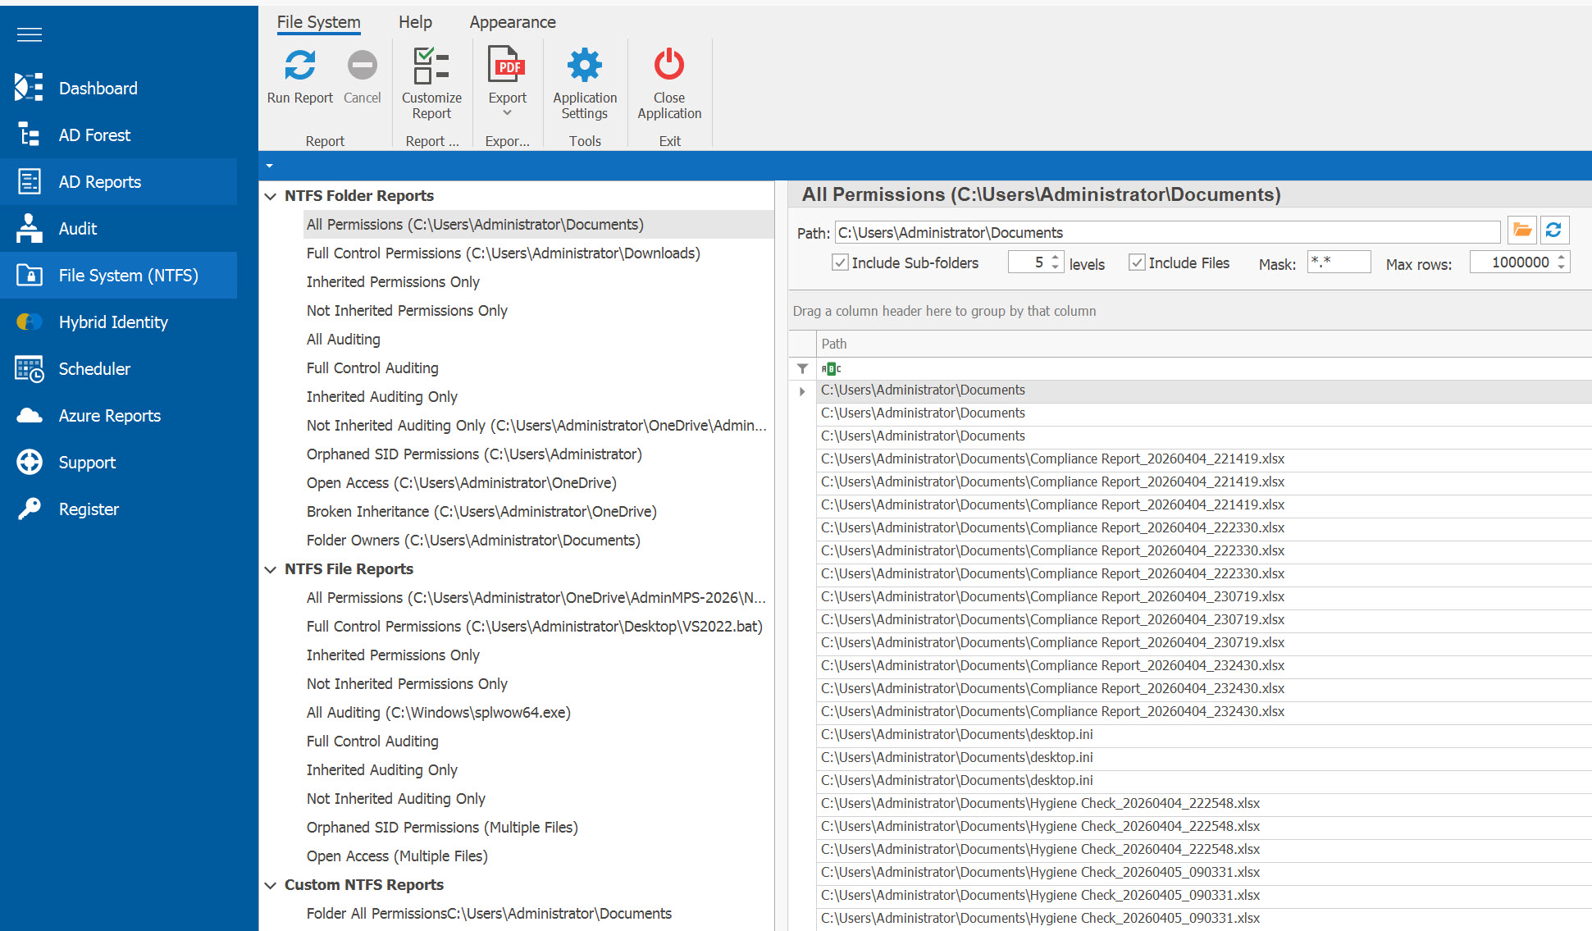Click the ABC filter condition icon
1592x931 pixels.
point(831,369)
